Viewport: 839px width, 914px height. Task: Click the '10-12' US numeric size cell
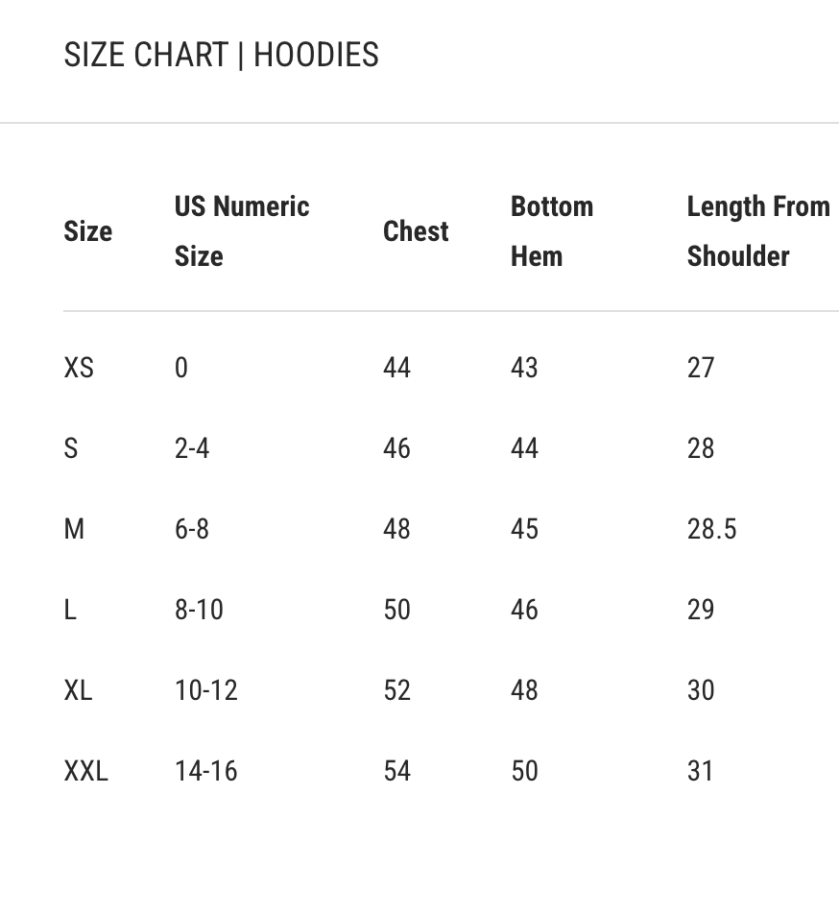point(205,690)
